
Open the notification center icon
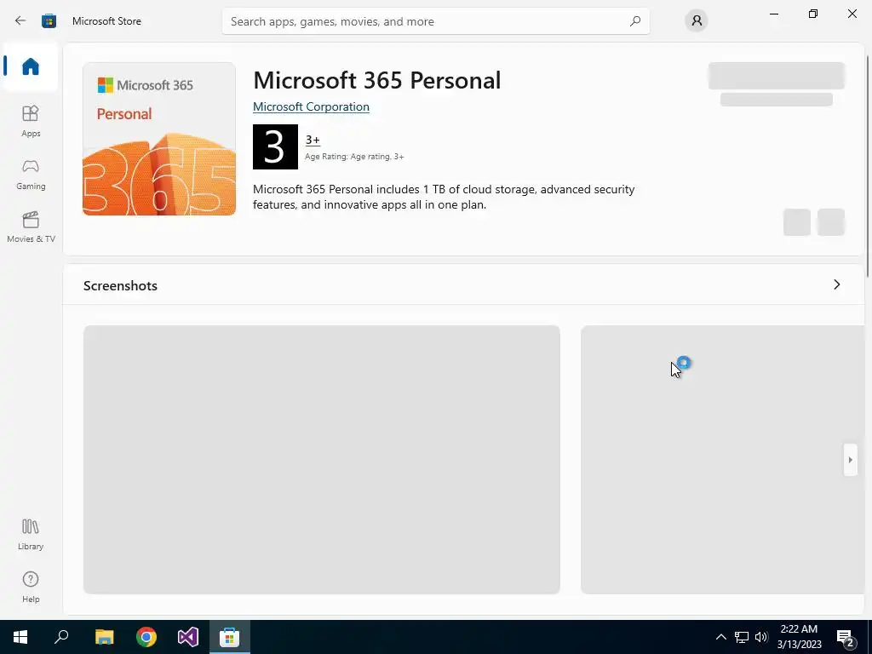(846, 637)
